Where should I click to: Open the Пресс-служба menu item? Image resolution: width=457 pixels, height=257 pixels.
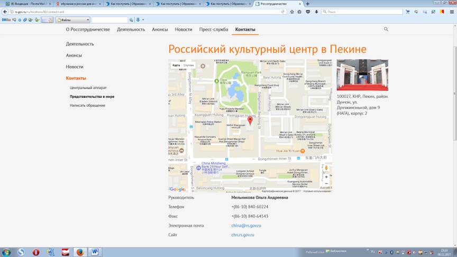click(x=214, y=30)
